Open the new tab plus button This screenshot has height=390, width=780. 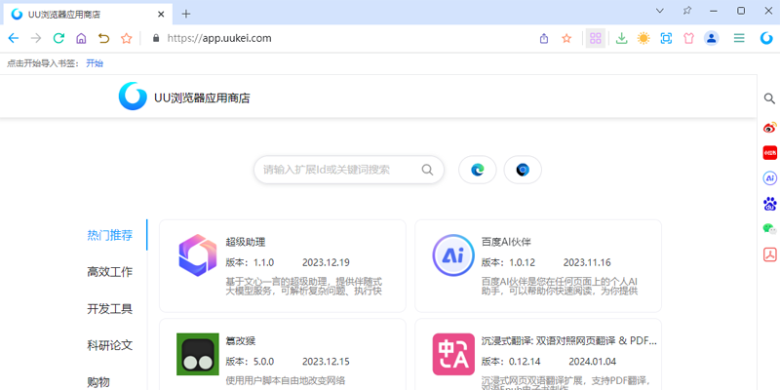(x=186, y=14)
